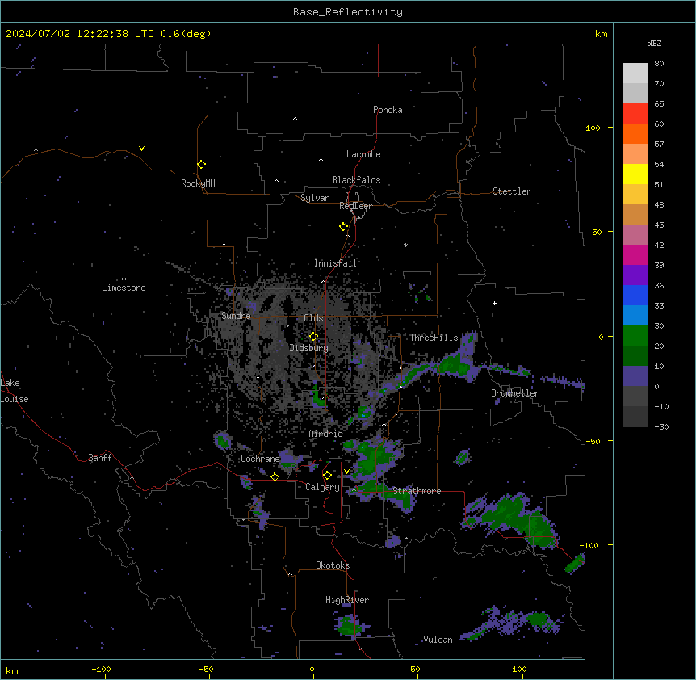The width and height of the screenshot is (696, 680).
Task: Click the slate purple 10 dBZ legend swatch
Action: pos(635,376)
